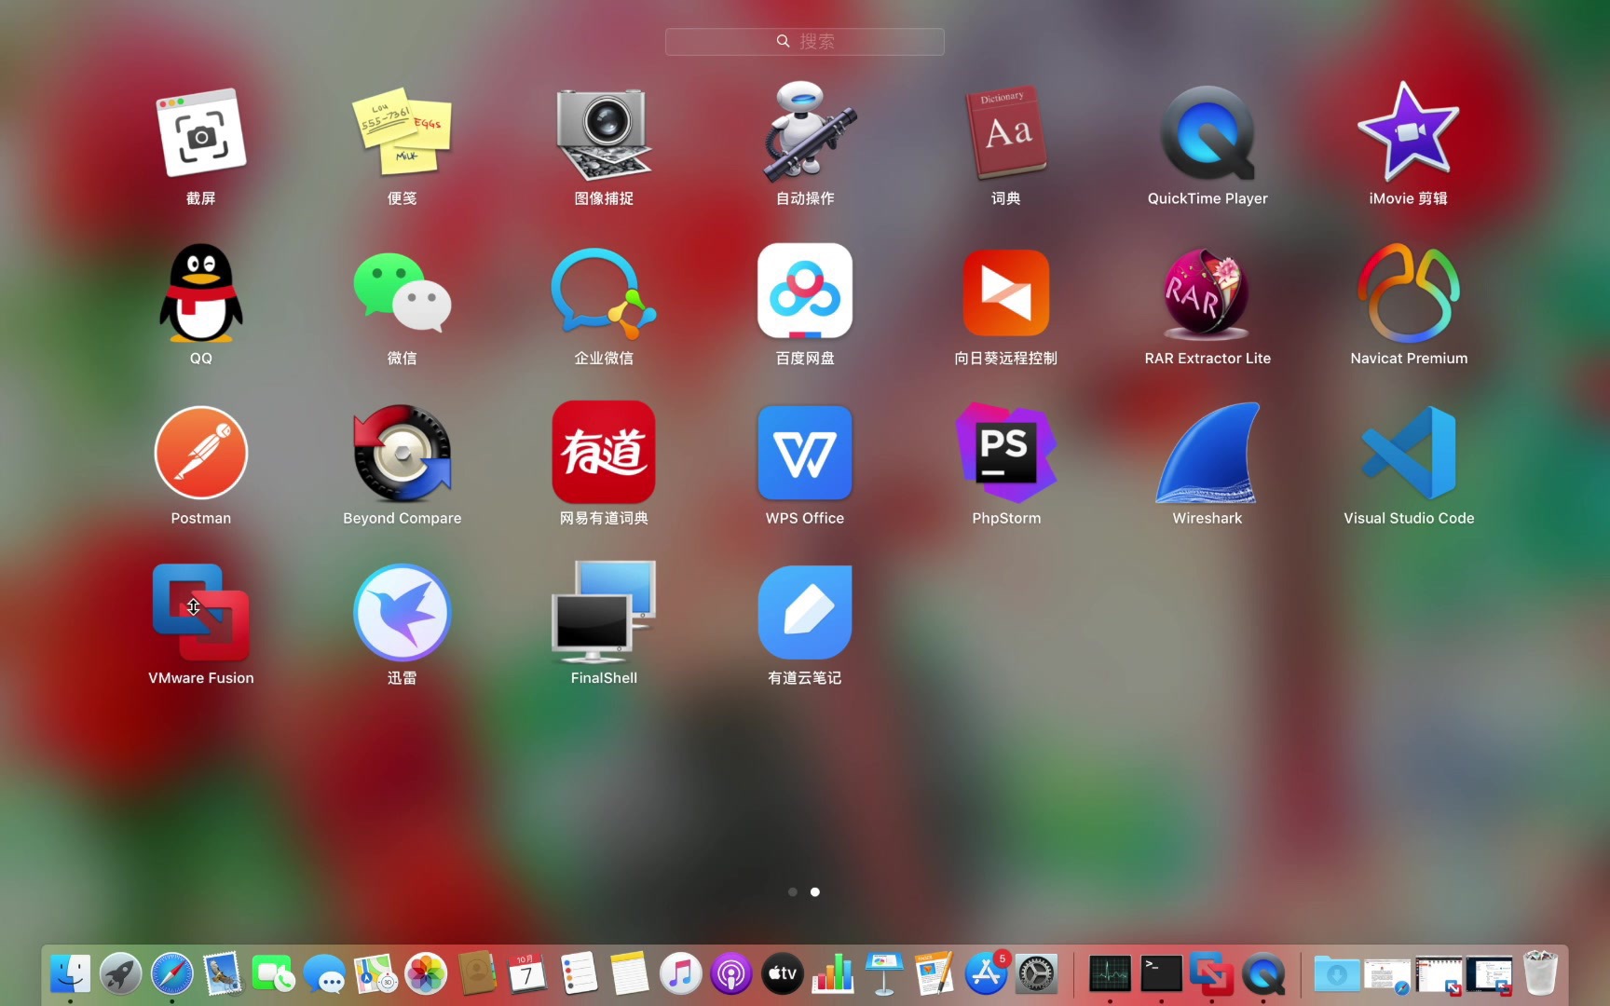Open PhpStorm
This screenshot has height=1006, width=1610.
1005,454
